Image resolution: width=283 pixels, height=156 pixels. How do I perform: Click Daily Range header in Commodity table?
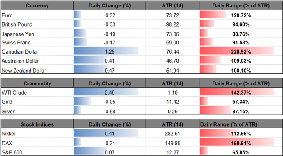click(241, 83)
